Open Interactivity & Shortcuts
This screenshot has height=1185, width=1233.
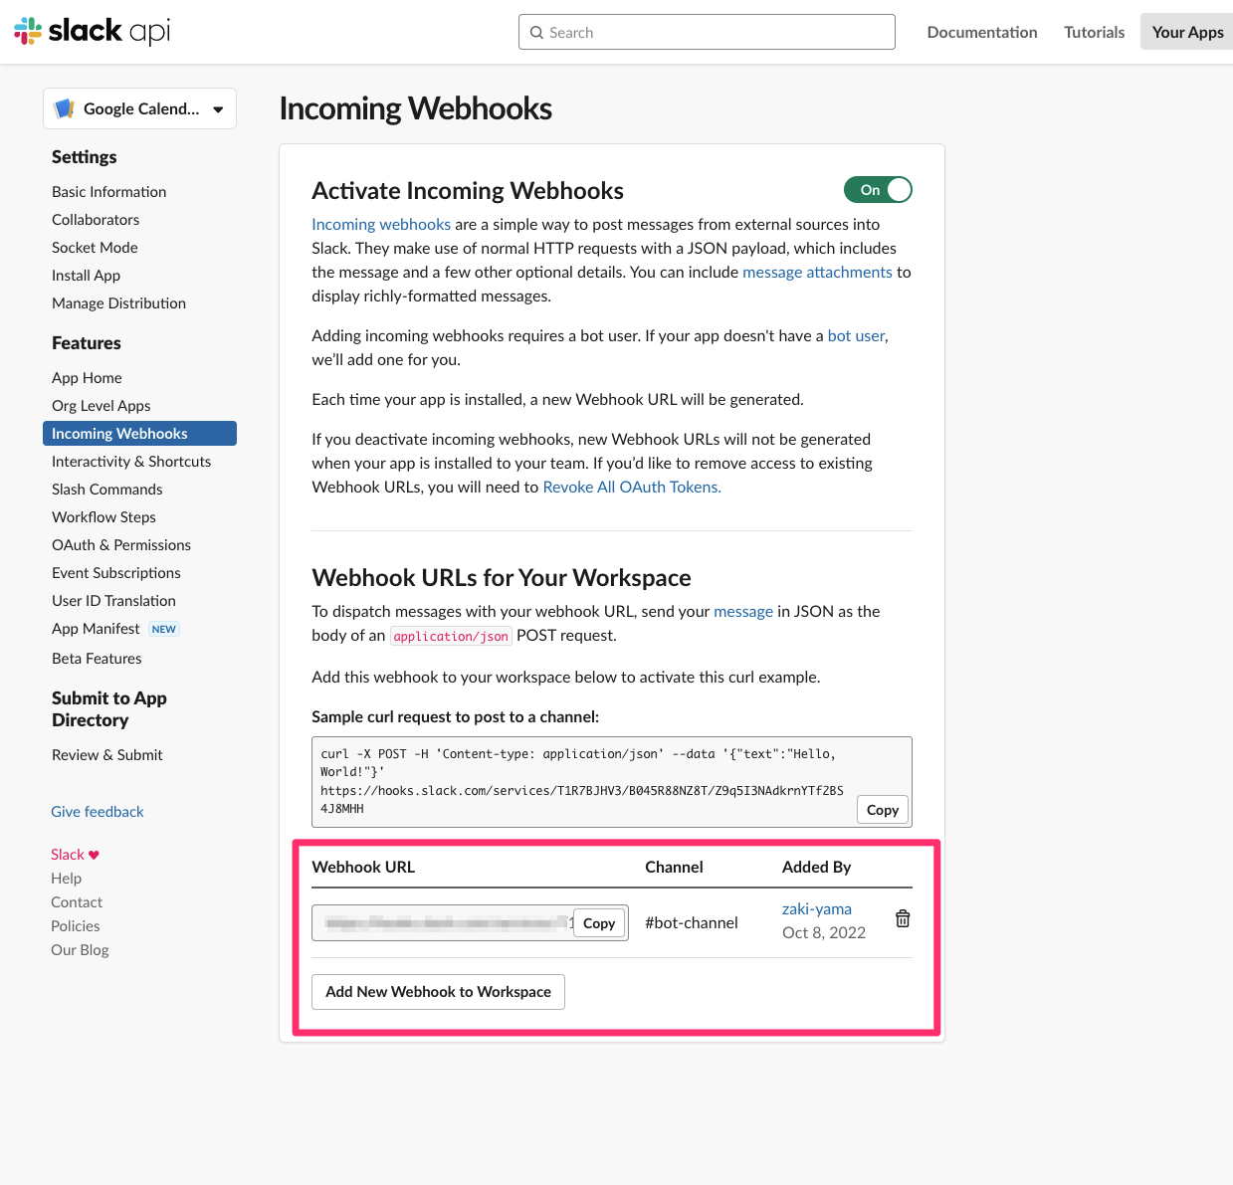pyautogui.click(x=131, y=461)
